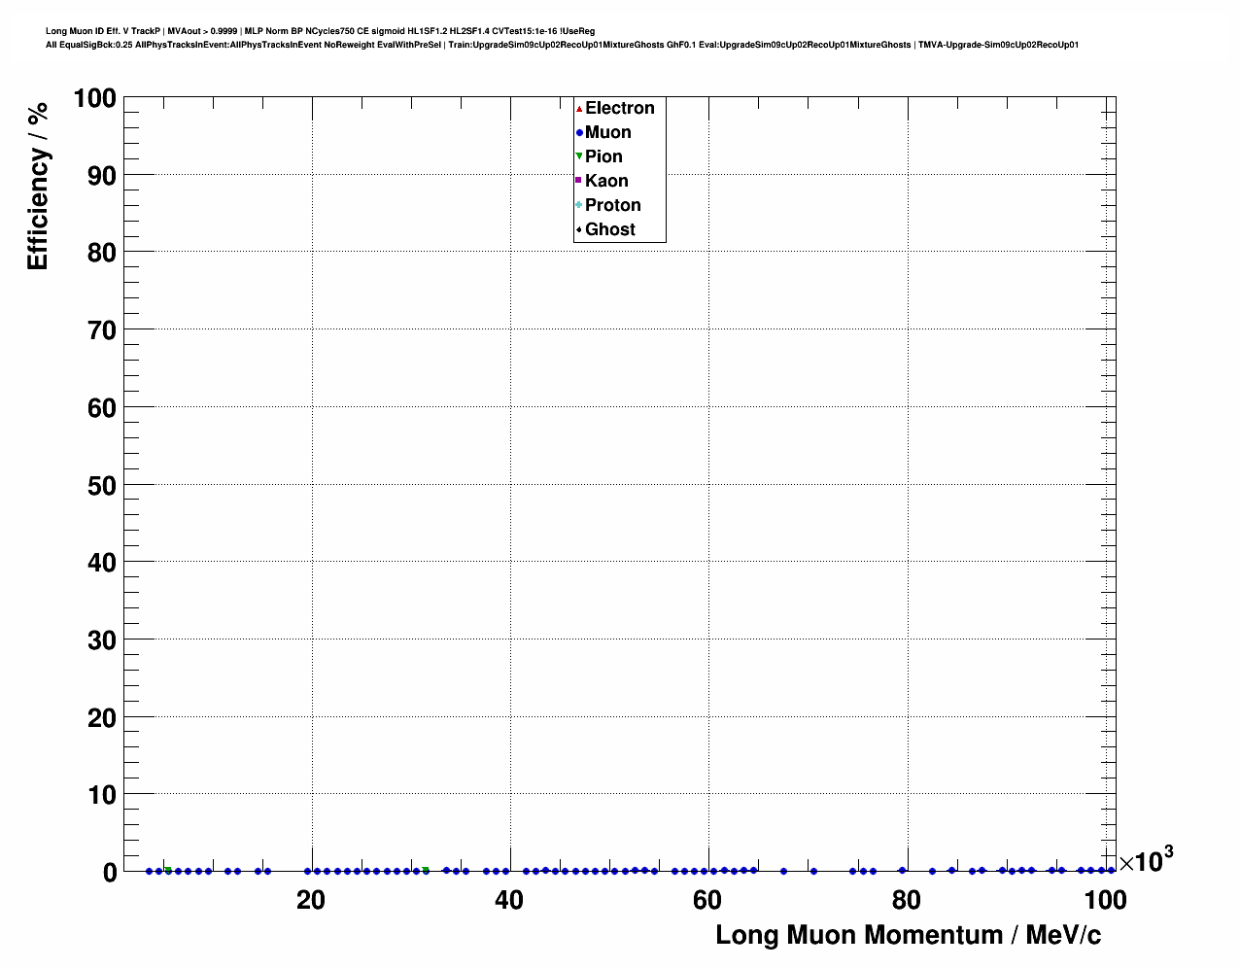Click the second title line starting 'All EqualSigBck'

point(562,45)
